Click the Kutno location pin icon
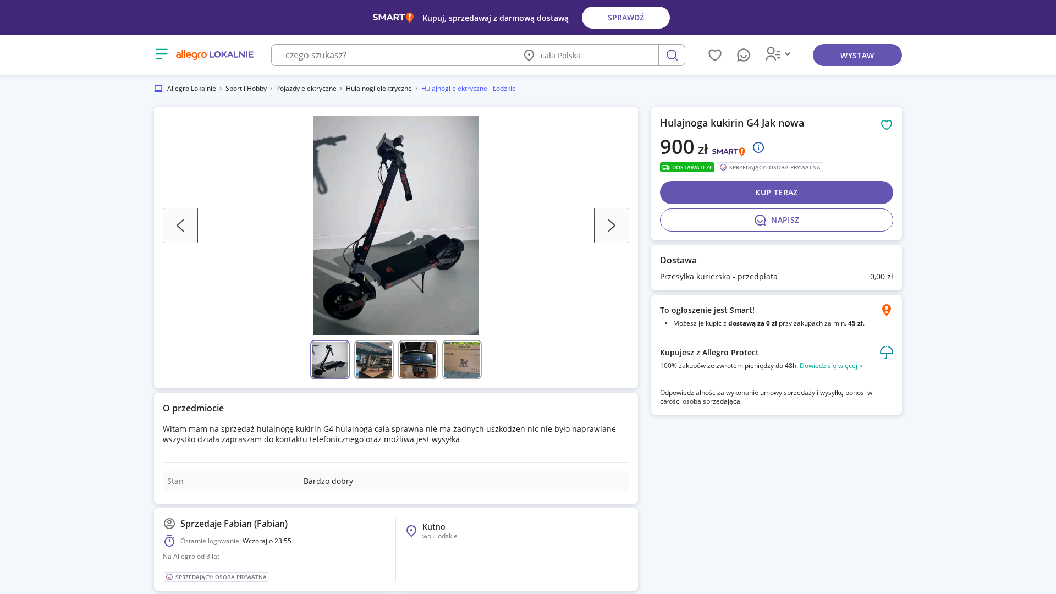The height and width of the screenshot is (594, 1056). coord(411,531)
